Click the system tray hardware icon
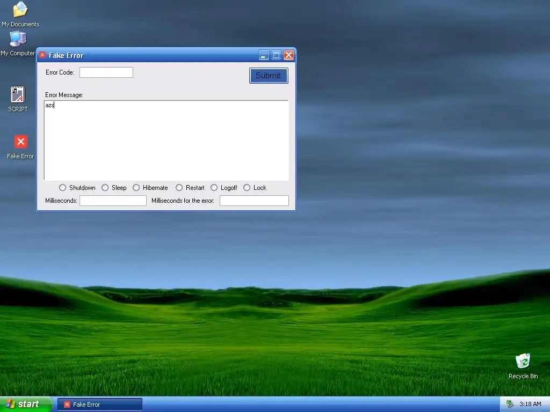This screenshot has width=550, height=412. click(x=510, y=404)
